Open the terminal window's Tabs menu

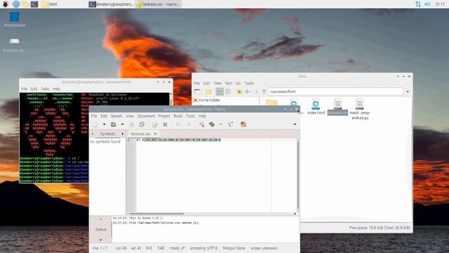pos(45,89)
